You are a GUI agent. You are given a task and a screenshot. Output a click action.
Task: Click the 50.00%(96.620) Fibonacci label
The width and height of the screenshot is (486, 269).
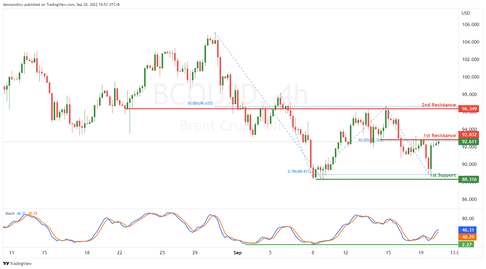tap(200, 103)
